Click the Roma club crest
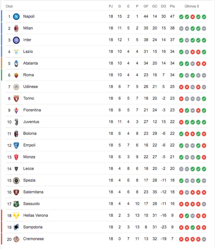This screenshot has width=215, height=249. click(x=16, y=75)
